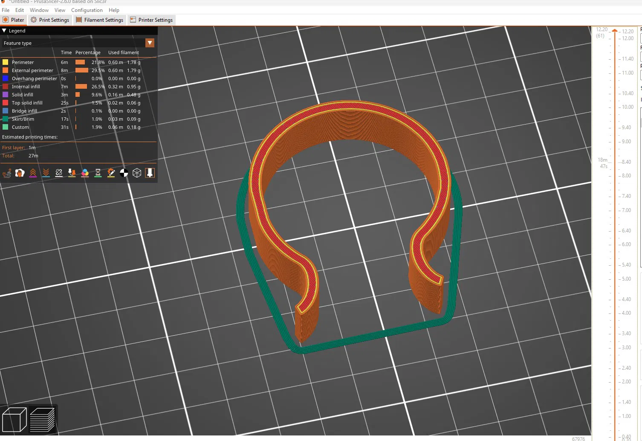Screen dimensions: 642x441
Task: Toggle Color changes tri-color icon
Action: [x=85, y=173]
